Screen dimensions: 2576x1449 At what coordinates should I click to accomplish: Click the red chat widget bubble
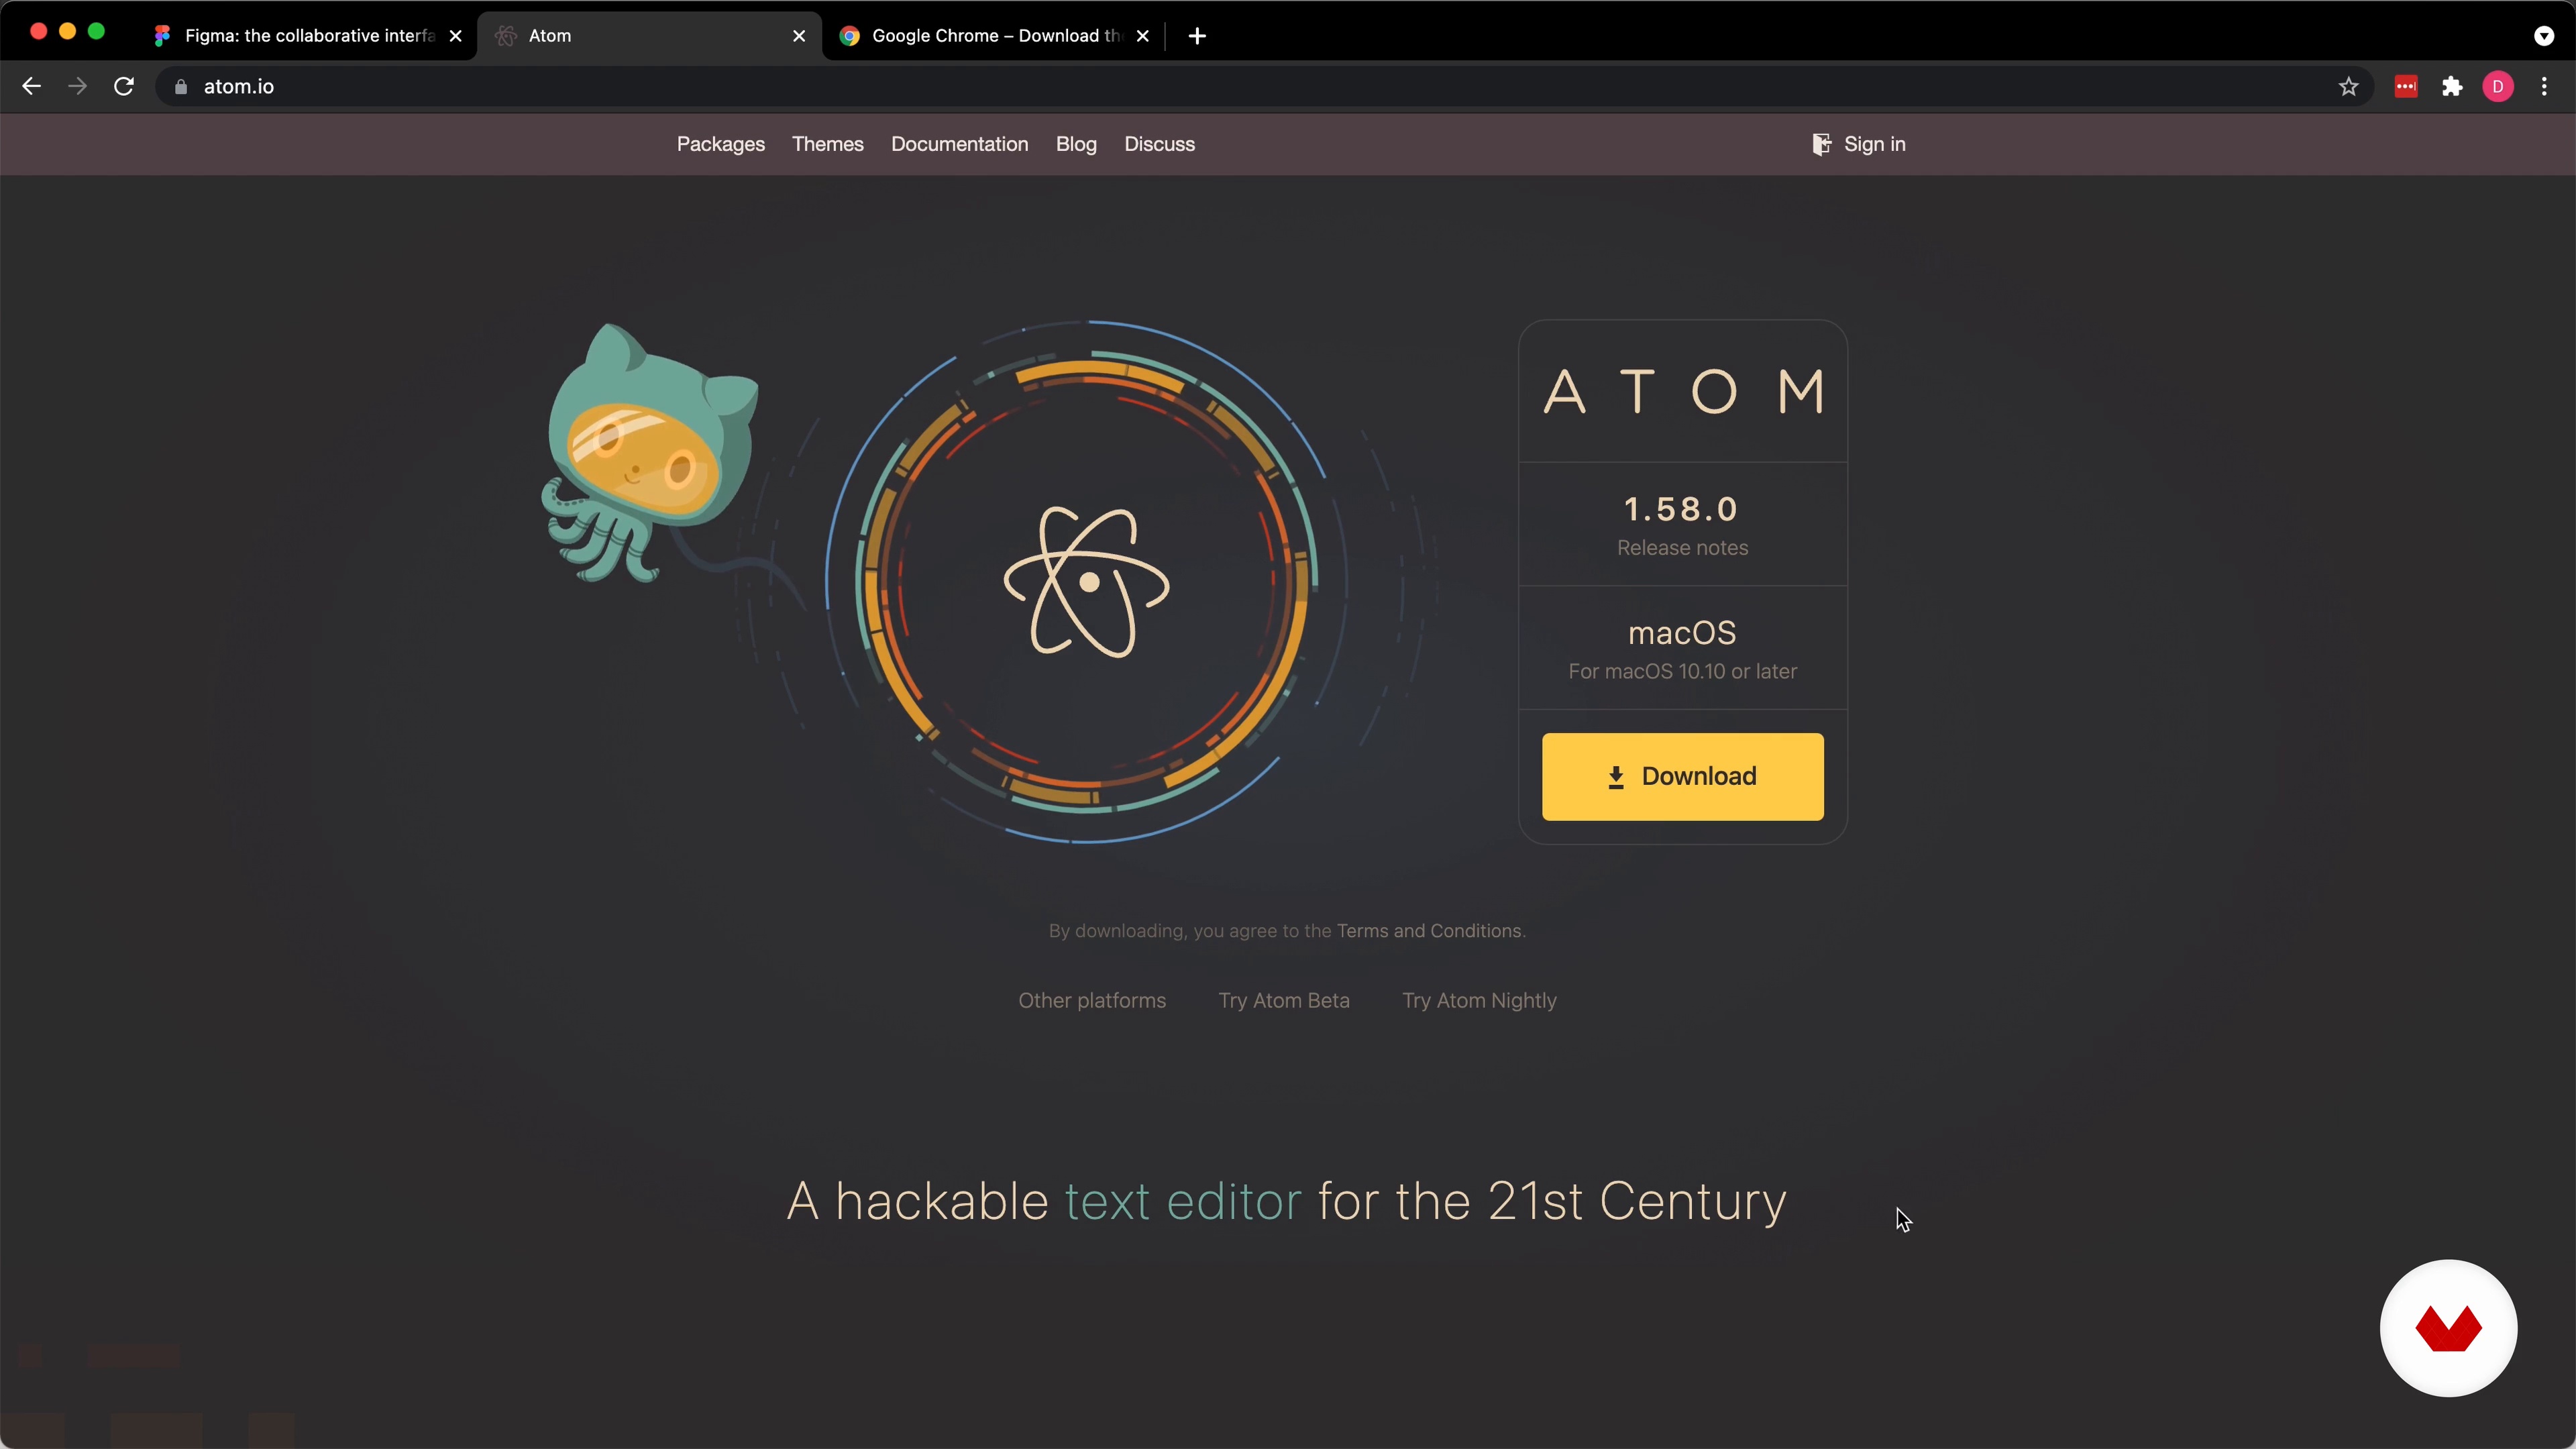tap(2448, 1328)
